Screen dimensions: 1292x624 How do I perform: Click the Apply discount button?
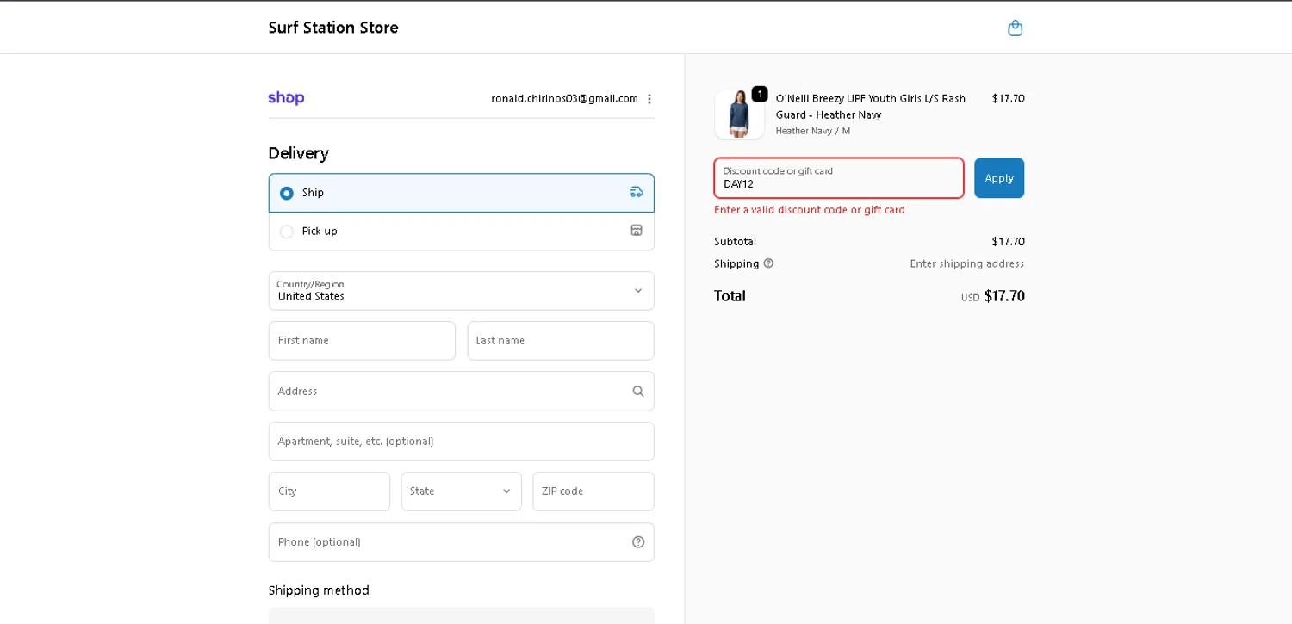click(998, 178)
